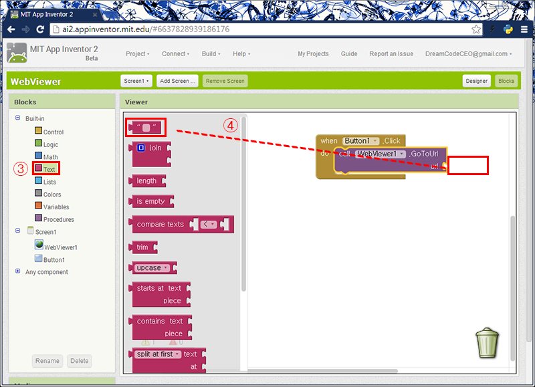
Task: Select the trim text block
Action: point(143,247)
